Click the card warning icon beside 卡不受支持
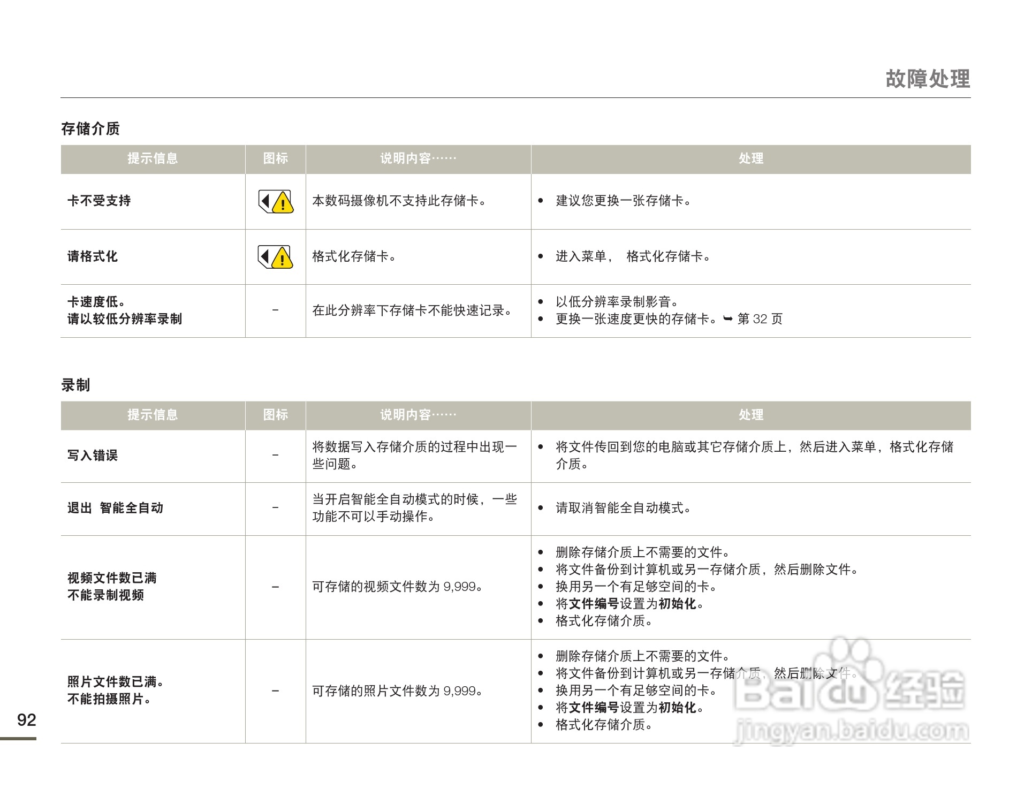Image resolution: width=1032 pixels, height=789 pixels. [x=276, y=202]
